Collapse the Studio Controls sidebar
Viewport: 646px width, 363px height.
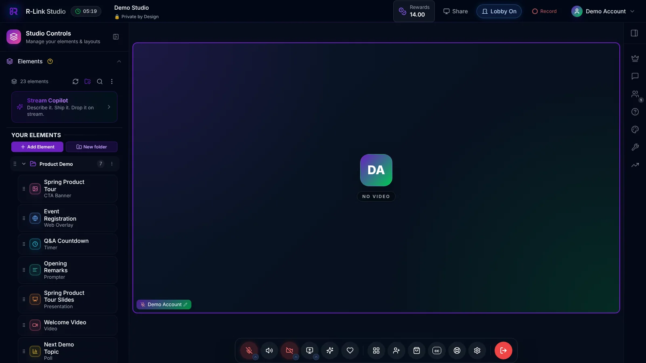[x=116, y=37]
